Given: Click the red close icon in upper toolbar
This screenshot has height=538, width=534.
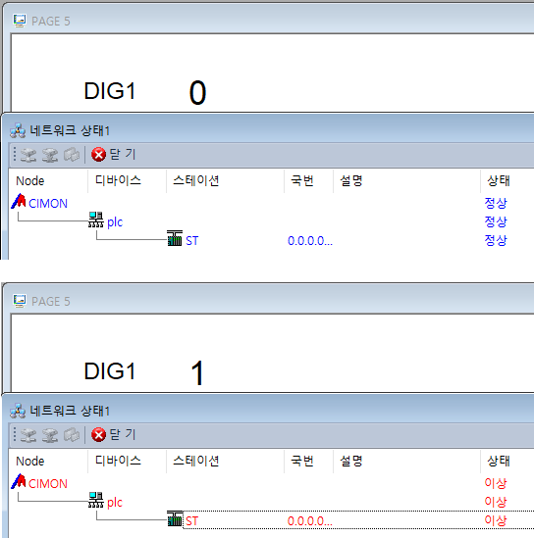Looking at the screenshot, I should click(x=98, y=155).
